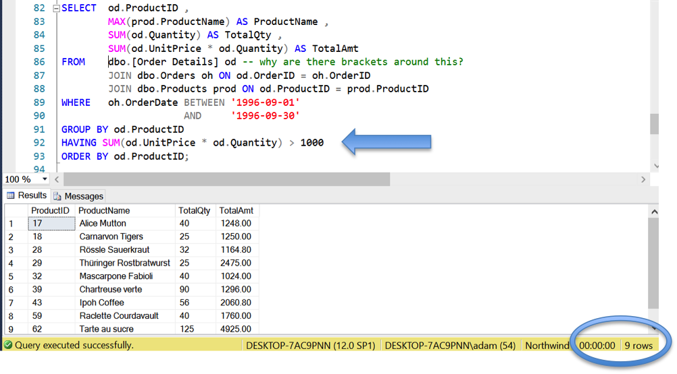The width and height of the screenshot is (677, 374).
Task: Select the ProductID cell containing 17
Action: pos(51,223)
